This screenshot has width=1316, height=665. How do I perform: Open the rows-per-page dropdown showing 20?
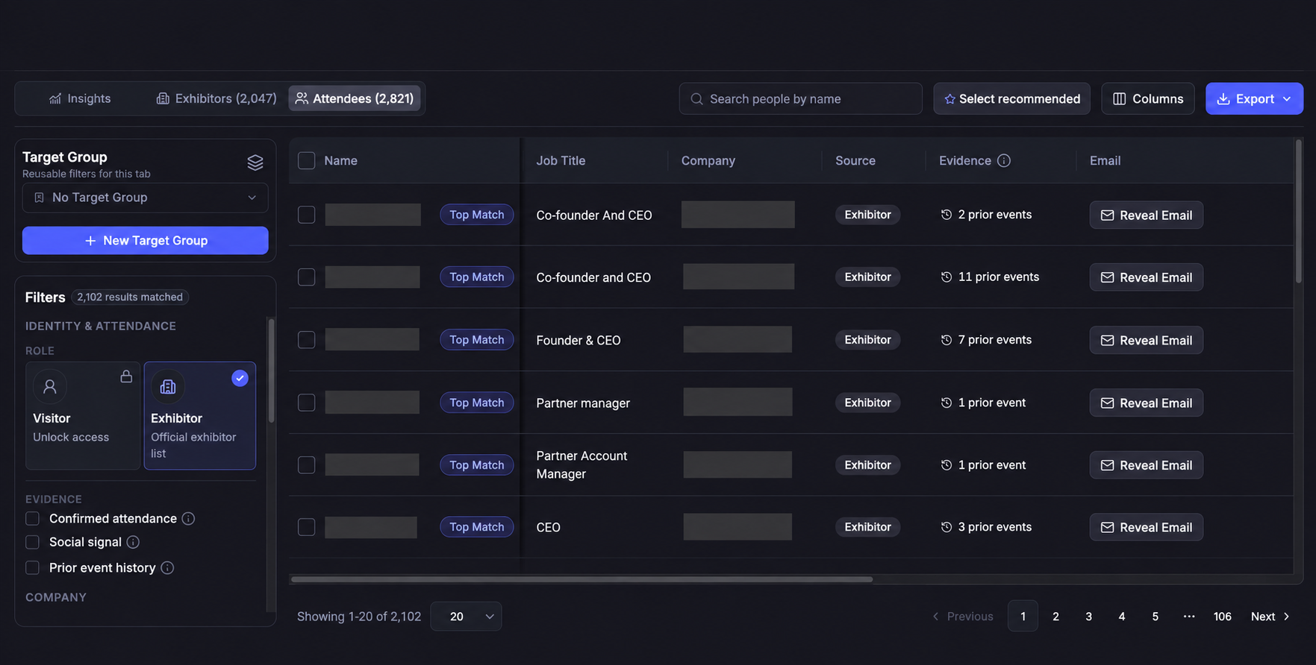pyautogui.click(x=466, y=617)
